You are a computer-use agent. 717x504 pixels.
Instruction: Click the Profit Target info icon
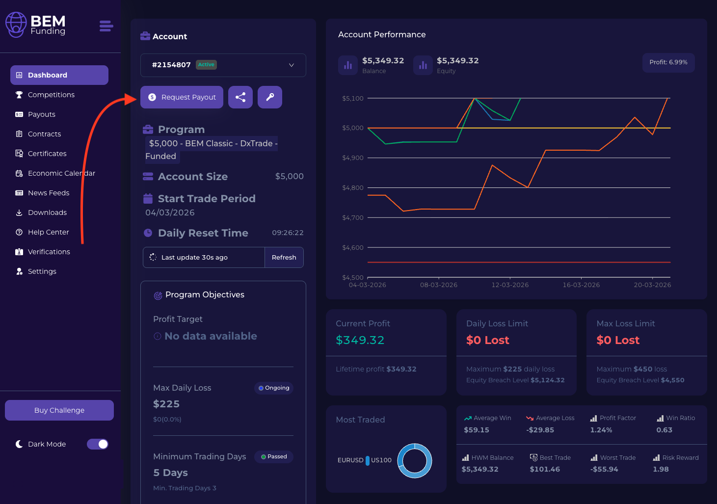158,336
